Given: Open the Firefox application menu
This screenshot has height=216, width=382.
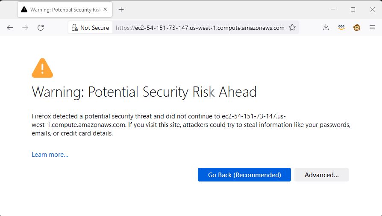Looking at the screenshot, I should [372, 27].
